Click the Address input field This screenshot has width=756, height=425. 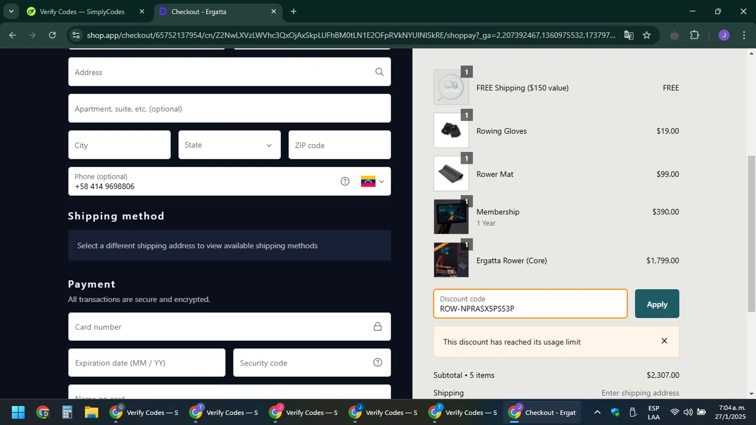[x=229, y=72]
